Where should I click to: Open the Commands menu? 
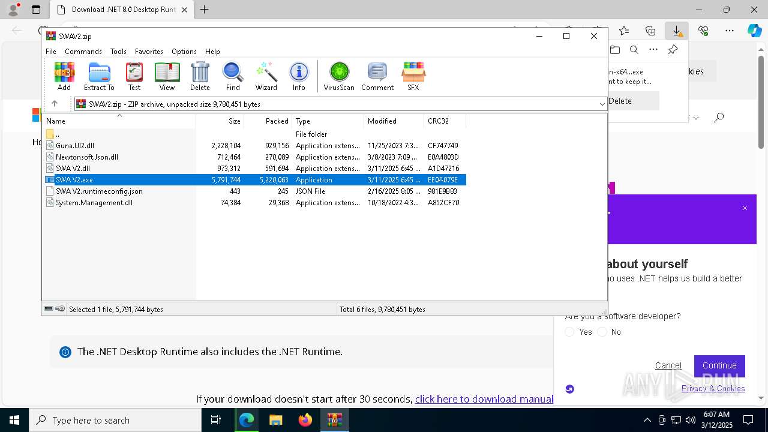tap(83, 52)
